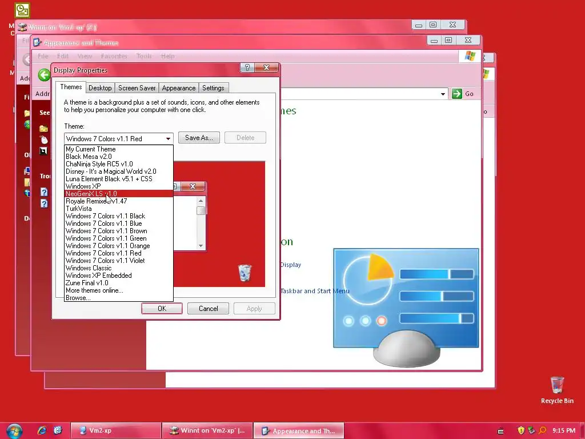Click the Browse... entry in theme list

tap(119, 298)
